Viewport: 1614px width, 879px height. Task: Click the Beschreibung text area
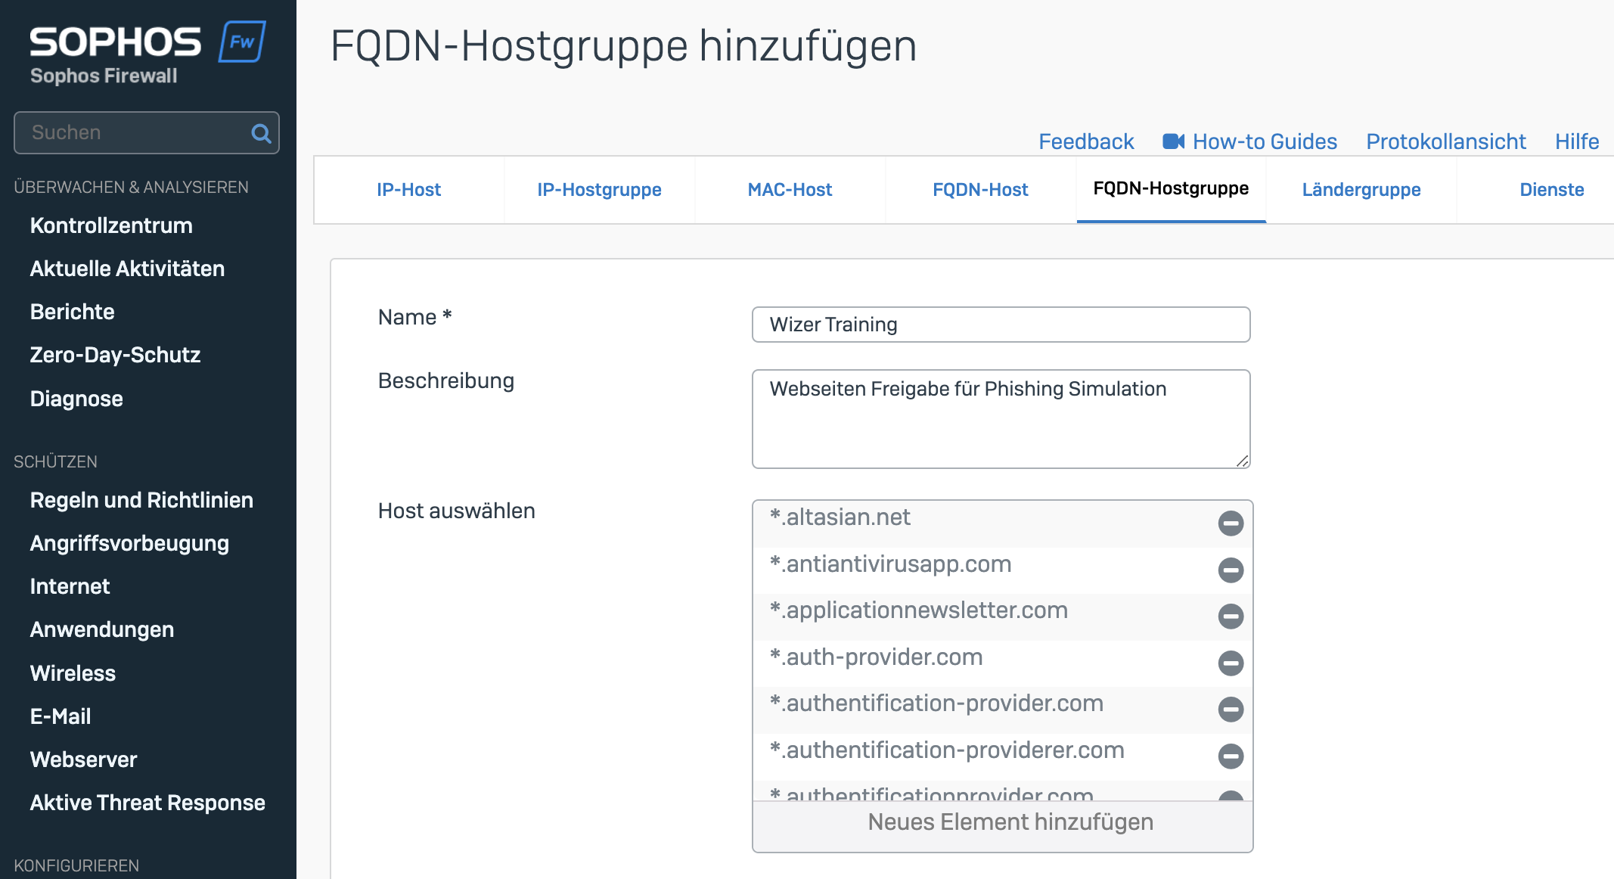(1000, 419)
